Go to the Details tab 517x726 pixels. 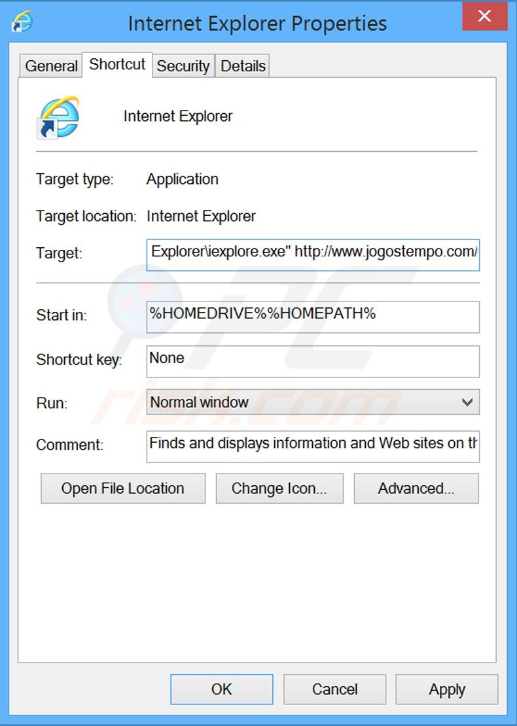click(243, 66)
